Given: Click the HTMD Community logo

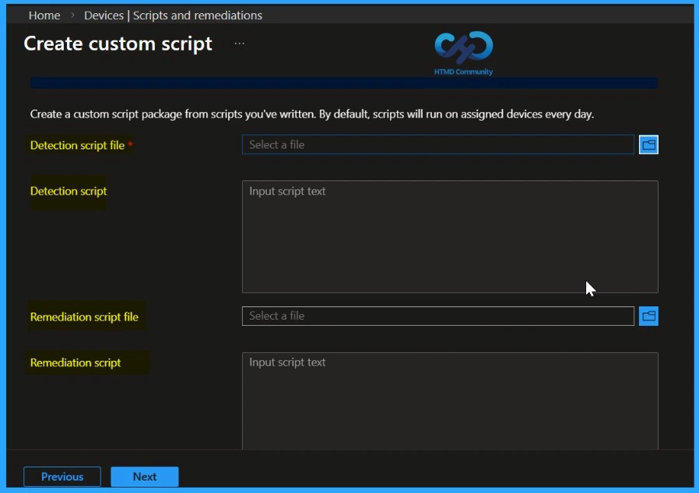Looking at the screenshot, I should coord(462,49).
